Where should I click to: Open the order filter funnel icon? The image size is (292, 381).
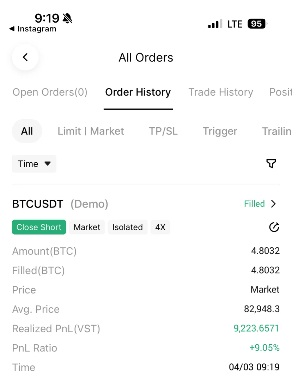pyautogui.click(x=271, y=163)
